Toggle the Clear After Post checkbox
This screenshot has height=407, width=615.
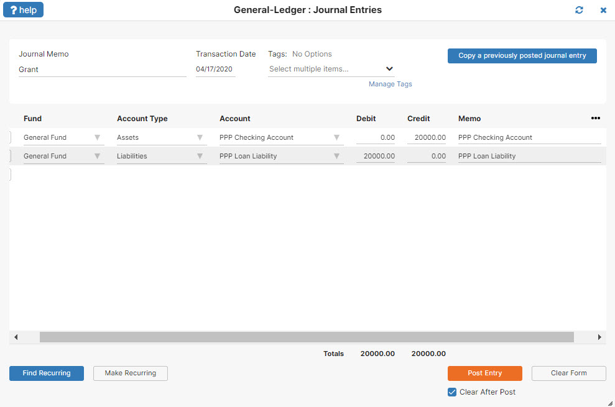pyautogui.click(x=452, y=392)
